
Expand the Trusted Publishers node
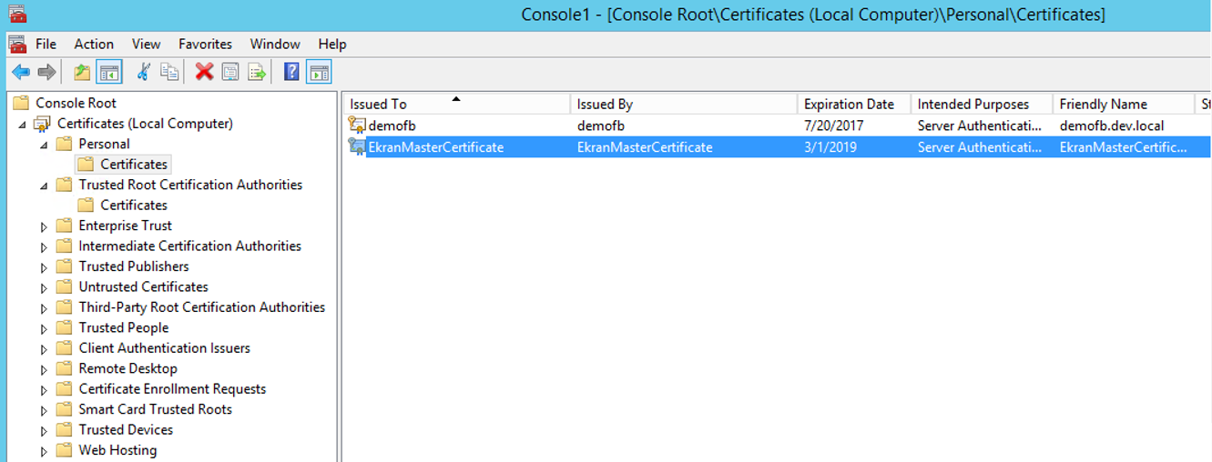pyautogui.click(x=44, y=267)
